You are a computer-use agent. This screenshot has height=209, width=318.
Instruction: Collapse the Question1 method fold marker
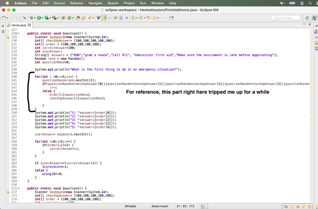18,33
